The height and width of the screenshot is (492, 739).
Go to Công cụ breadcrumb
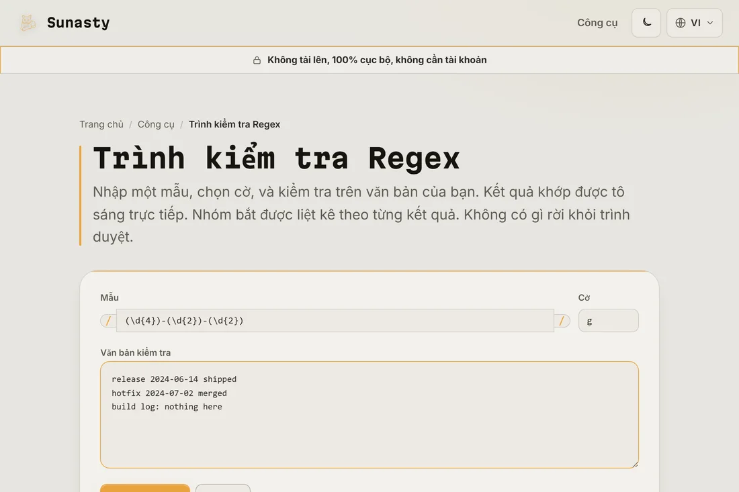point(156,124)
